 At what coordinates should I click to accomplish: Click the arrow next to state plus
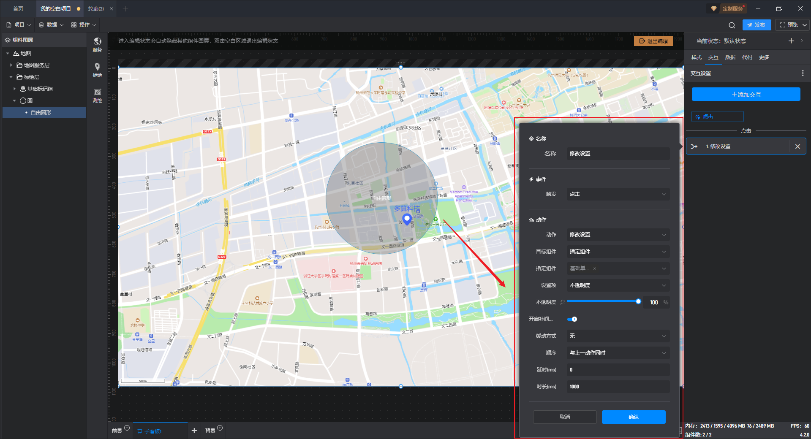point(802,41)
